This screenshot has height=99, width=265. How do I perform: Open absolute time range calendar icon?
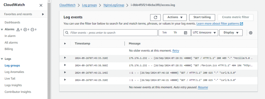[x=185, y=33]
